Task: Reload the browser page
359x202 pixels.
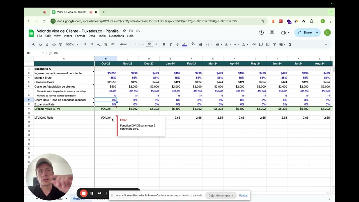Action: [x=44, y=21]
